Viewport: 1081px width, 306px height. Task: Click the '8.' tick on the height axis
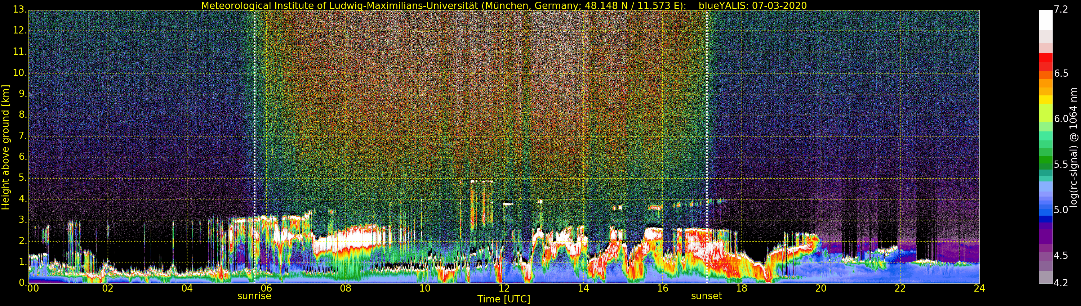pos(22,115)
